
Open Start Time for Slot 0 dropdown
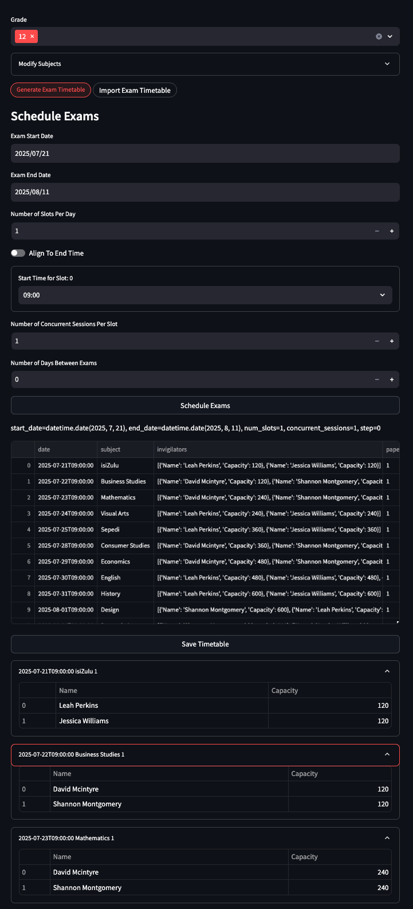[x=205, y=295]
